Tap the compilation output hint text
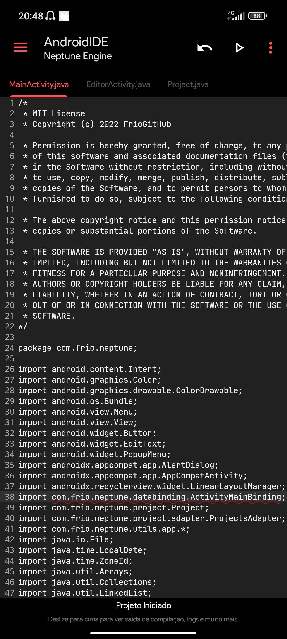The image size is (287, 639). click(x=143, y=620)
